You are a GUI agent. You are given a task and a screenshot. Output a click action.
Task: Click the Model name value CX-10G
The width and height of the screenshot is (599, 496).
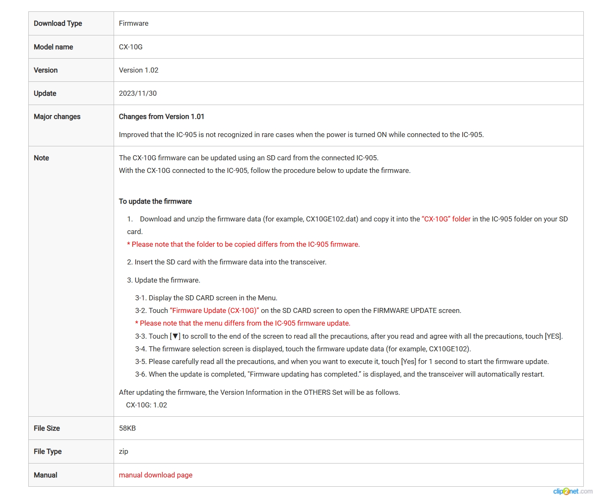coord(131,47)
